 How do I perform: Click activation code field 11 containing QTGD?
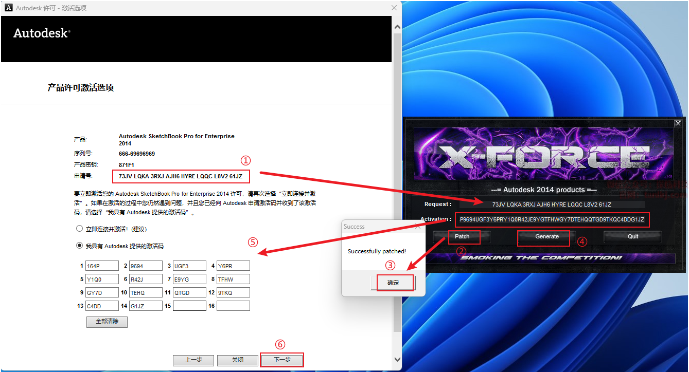(189, 292)
